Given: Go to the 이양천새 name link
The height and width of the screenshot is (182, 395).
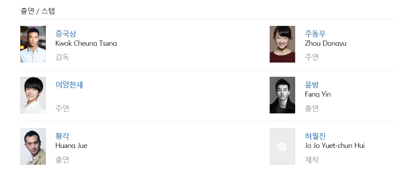Looking at the screenshot, I should click(69, 85).
